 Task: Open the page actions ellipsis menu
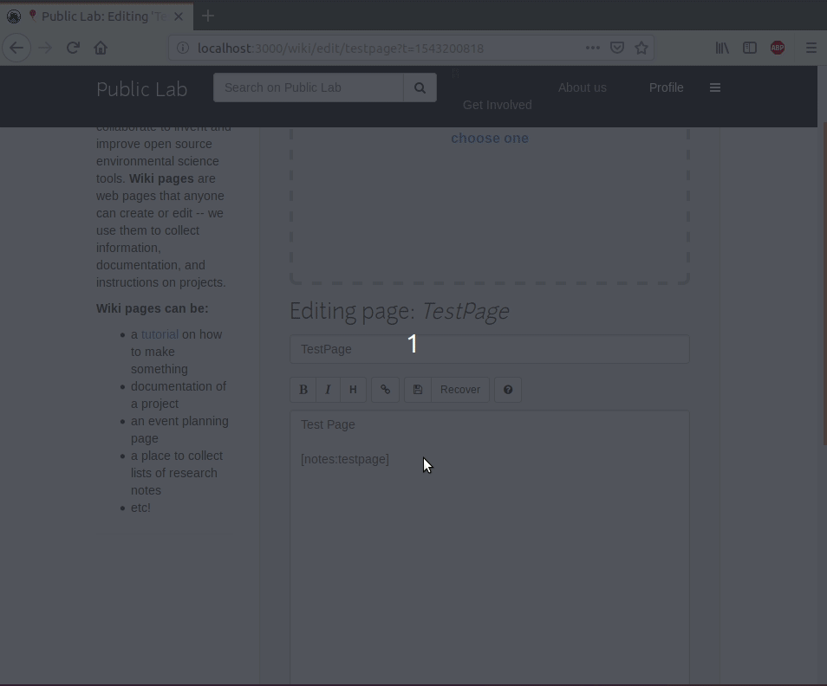point(592,48)
